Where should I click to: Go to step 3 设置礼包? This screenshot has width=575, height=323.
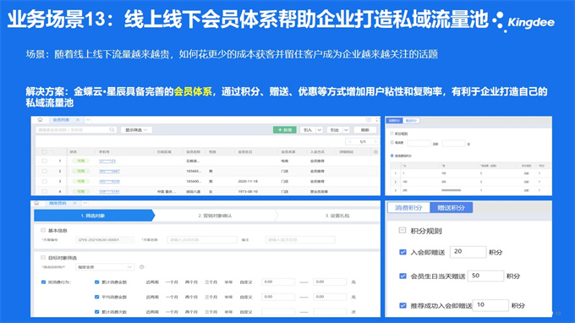[x=337, y=216]
